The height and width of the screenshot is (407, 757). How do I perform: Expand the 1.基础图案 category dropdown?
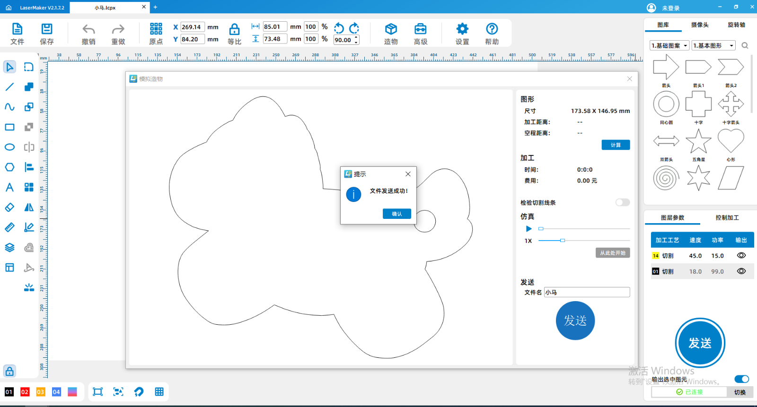click(669, 45)
